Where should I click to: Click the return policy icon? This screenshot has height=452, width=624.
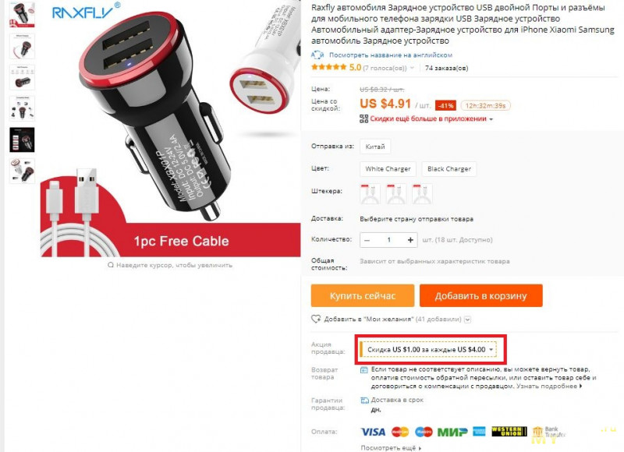pos(363,369)
